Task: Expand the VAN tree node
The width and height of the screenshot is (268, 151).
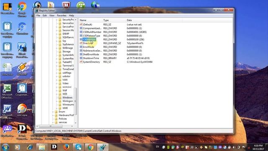Action: coord(57,80)
